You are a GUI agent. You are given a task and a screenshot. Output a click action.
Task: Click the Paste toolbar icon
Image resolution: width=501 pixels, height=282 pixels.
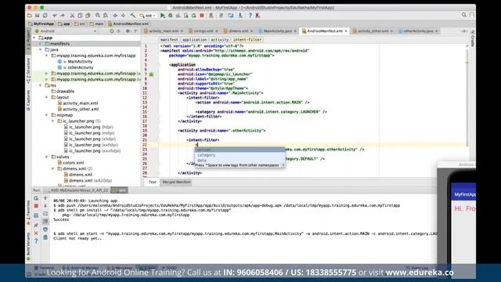tap(88, 16)
